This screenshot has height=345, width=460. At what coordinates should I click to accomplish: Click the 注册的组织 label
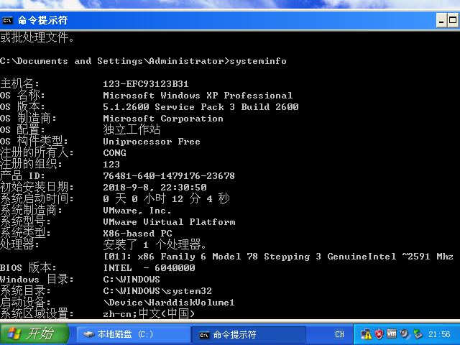[x=31, y=164]
